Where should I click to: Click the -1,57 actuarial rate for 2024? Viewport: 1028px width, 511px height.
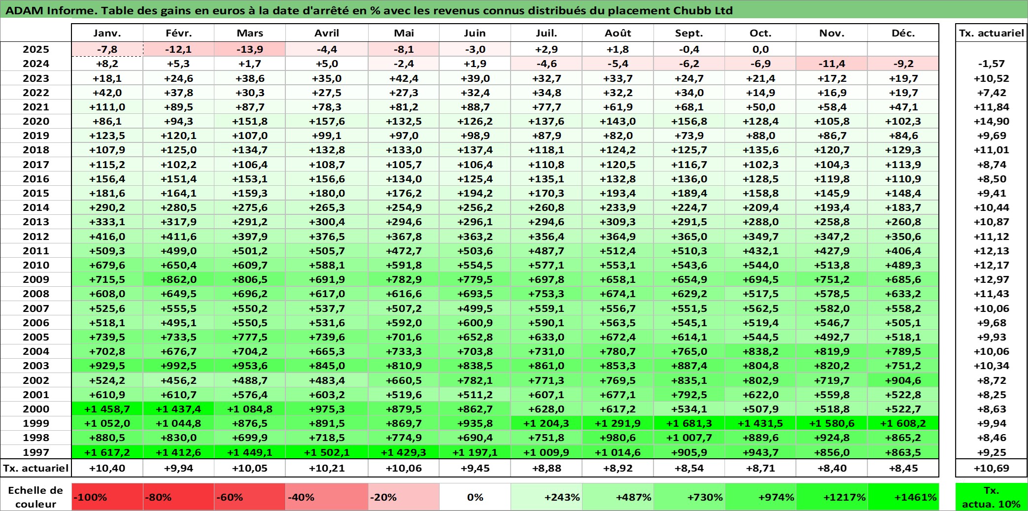pyautogui.click(x=992, y=64)
